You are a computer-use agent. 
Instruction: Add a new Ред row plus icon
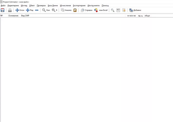coord(30,10)
